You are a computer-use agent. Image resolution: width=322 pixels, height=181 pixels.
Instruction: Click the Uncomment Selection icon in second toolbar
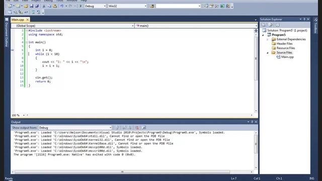click(x=39, y=12)
